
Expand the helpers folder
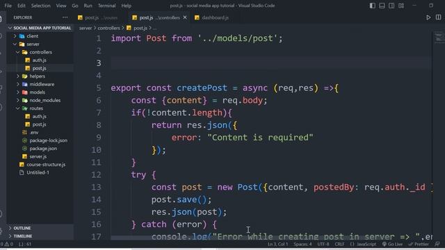[x=40, y=76]
